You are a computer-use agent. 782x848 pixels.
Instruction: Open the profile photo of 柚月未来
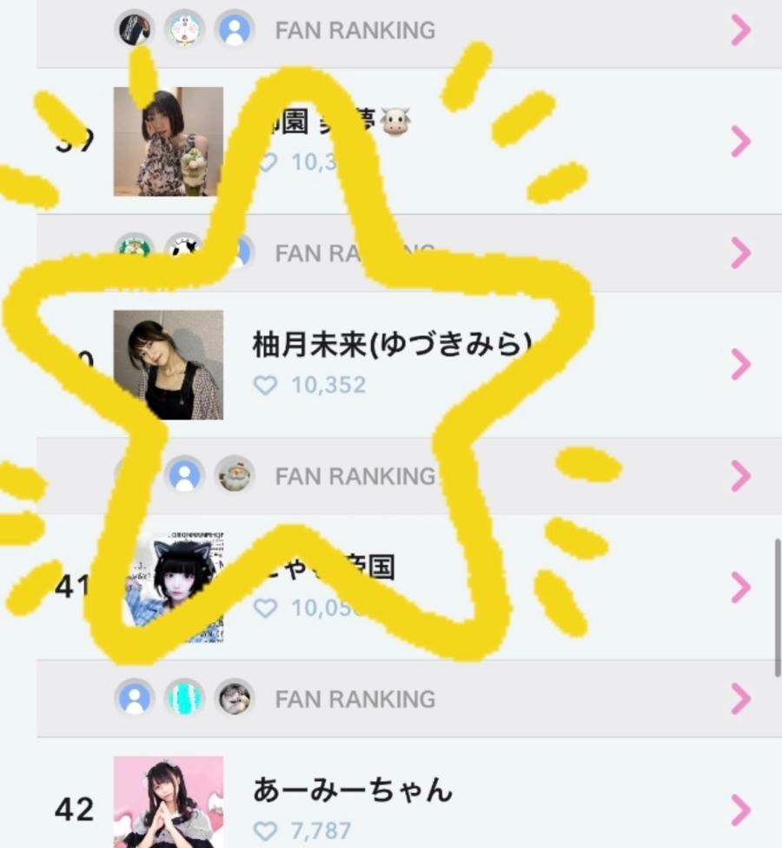pyautogui.click(x=169, y=365)
